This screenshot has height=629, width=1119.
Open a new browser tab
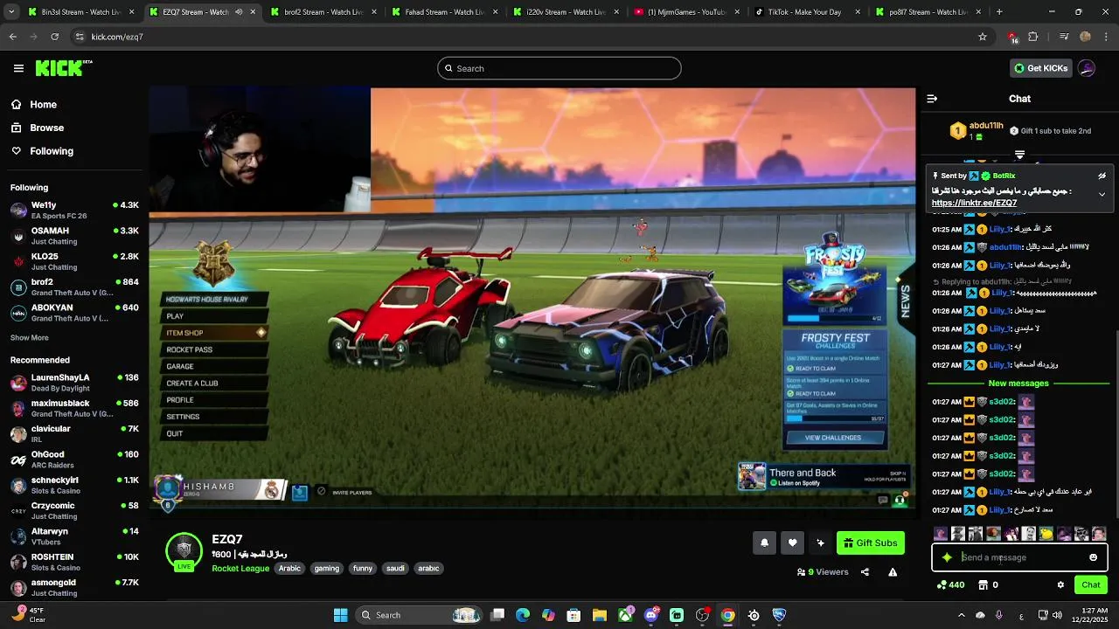tap(999, 12)
